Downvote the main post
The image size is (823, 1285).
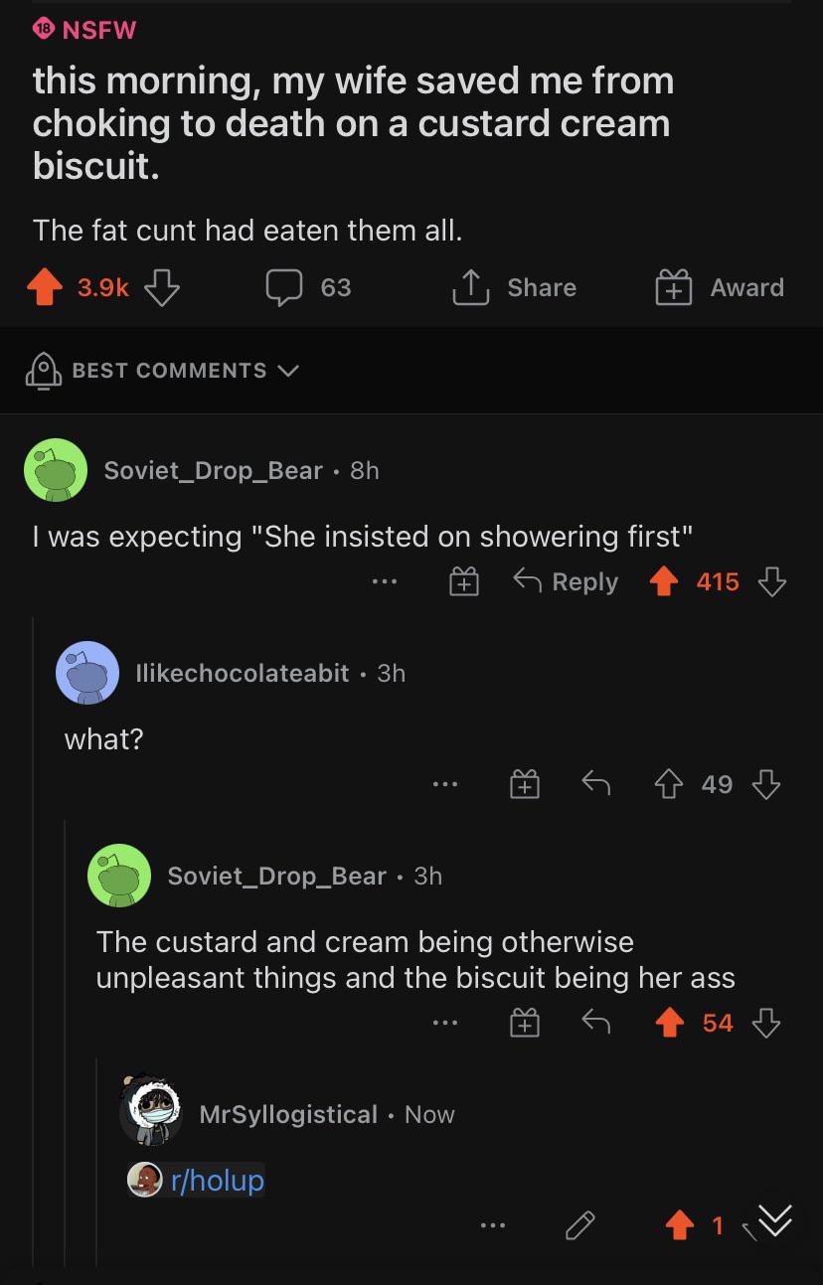coord(162,288)
